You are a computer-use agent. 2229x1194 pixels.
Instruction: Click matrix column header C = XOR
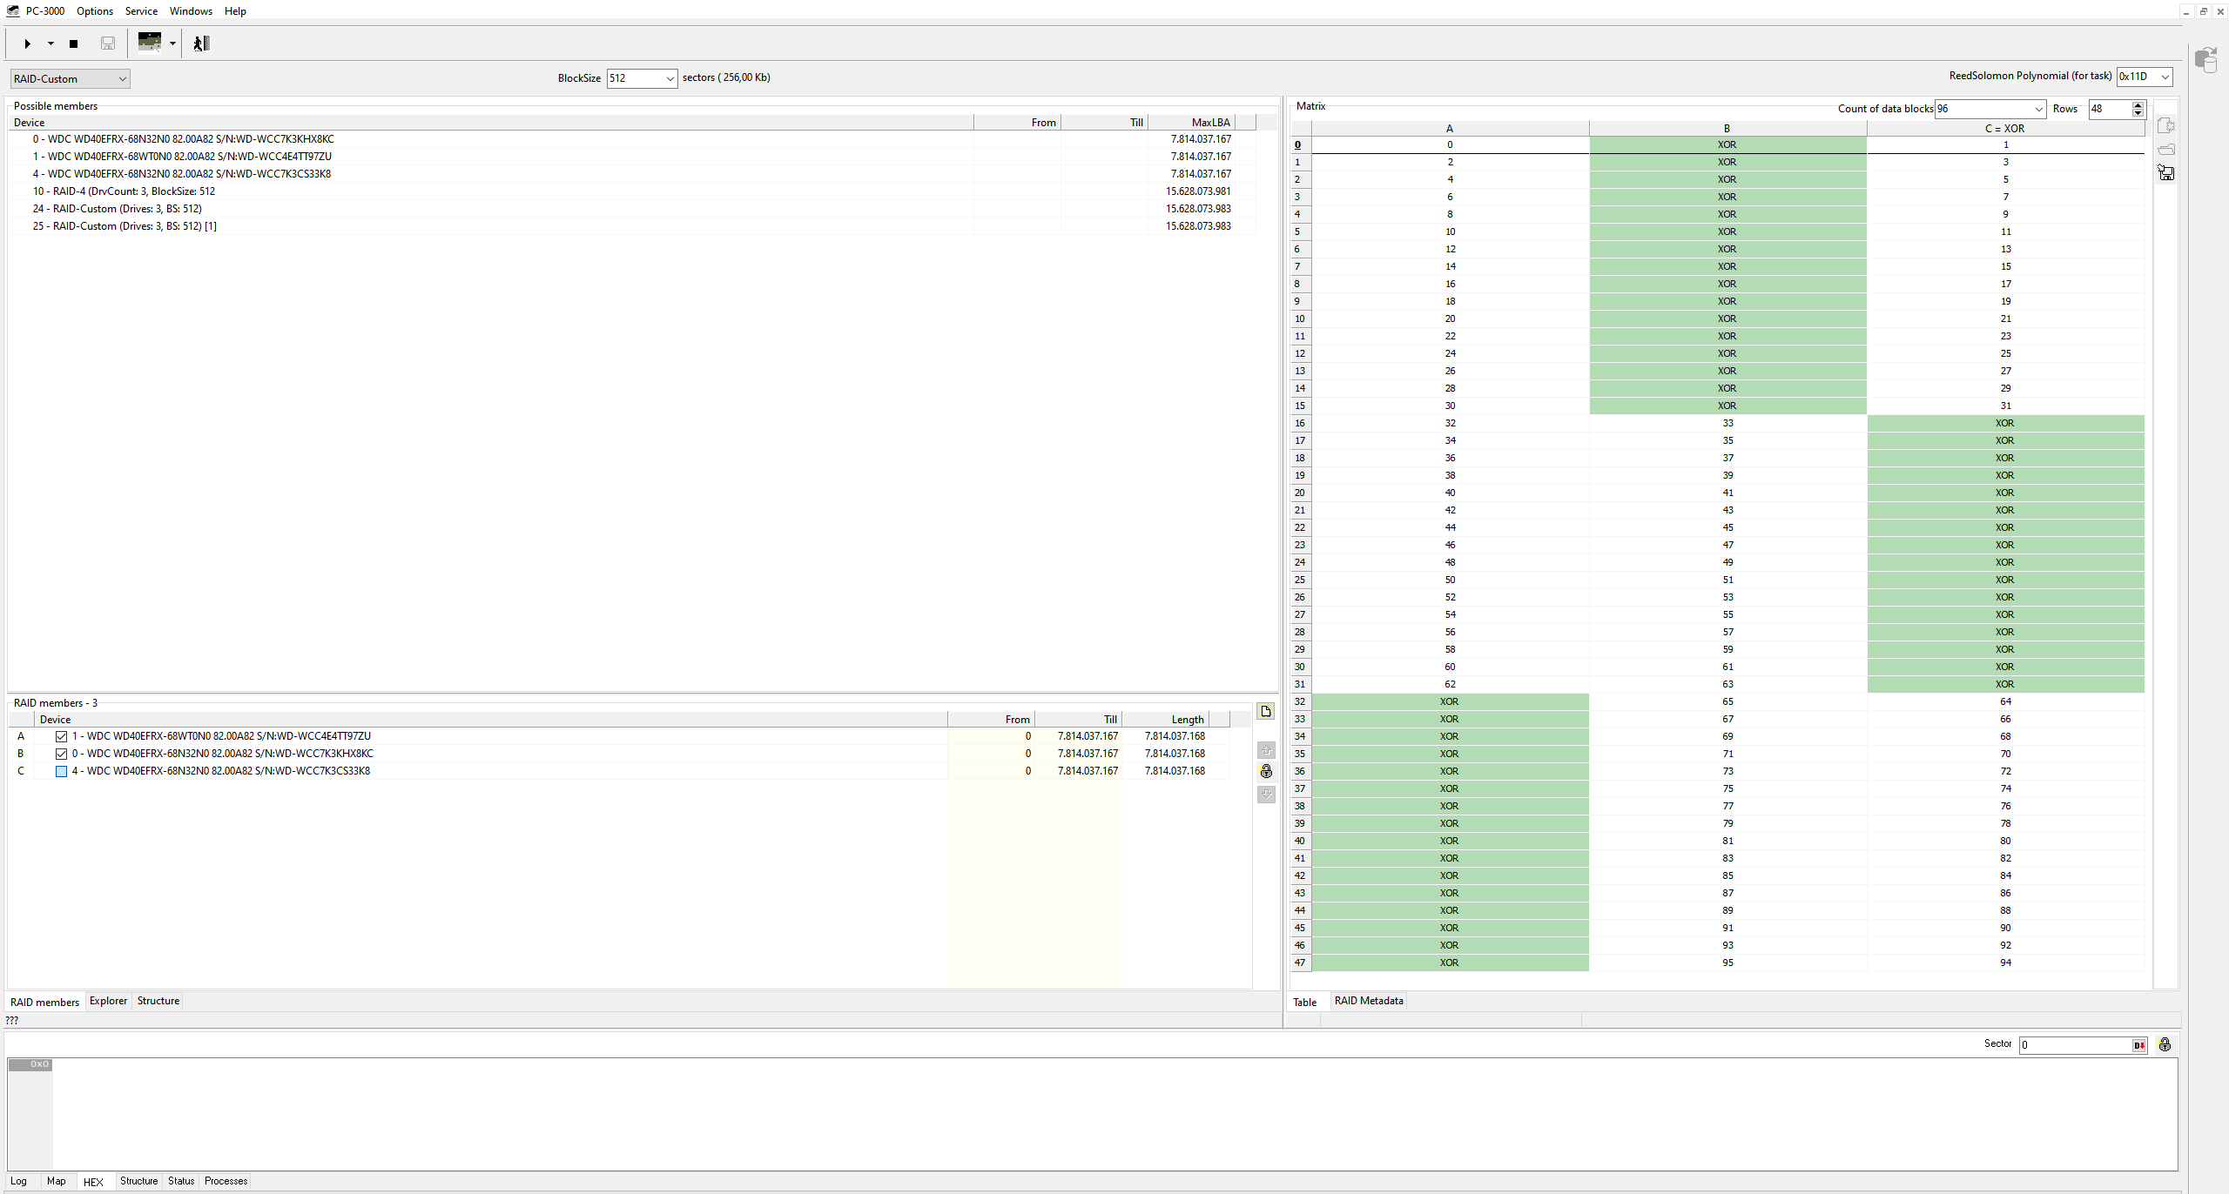[2005, 129]
